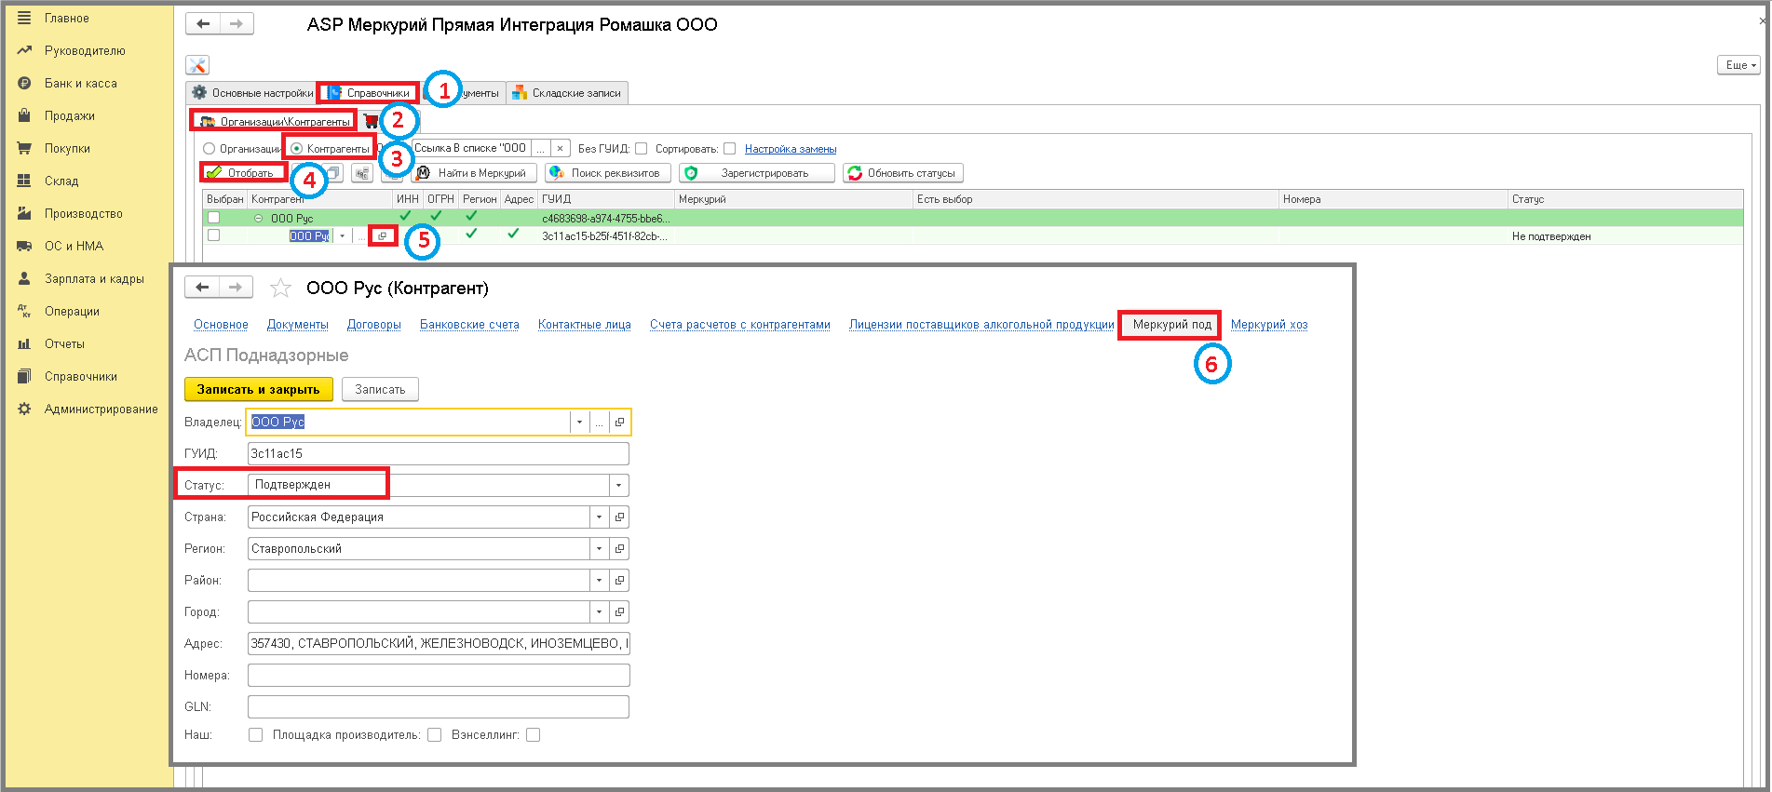Switch to the Складские записи tab
The width and height of the screenshot is (1772, 792).
point(567,93)
